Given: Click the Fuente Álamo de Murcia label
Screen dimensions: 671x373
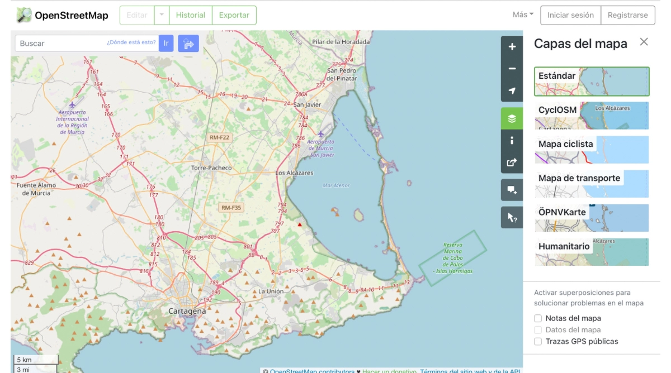Looking at the screenshot, I should [36, 189].
